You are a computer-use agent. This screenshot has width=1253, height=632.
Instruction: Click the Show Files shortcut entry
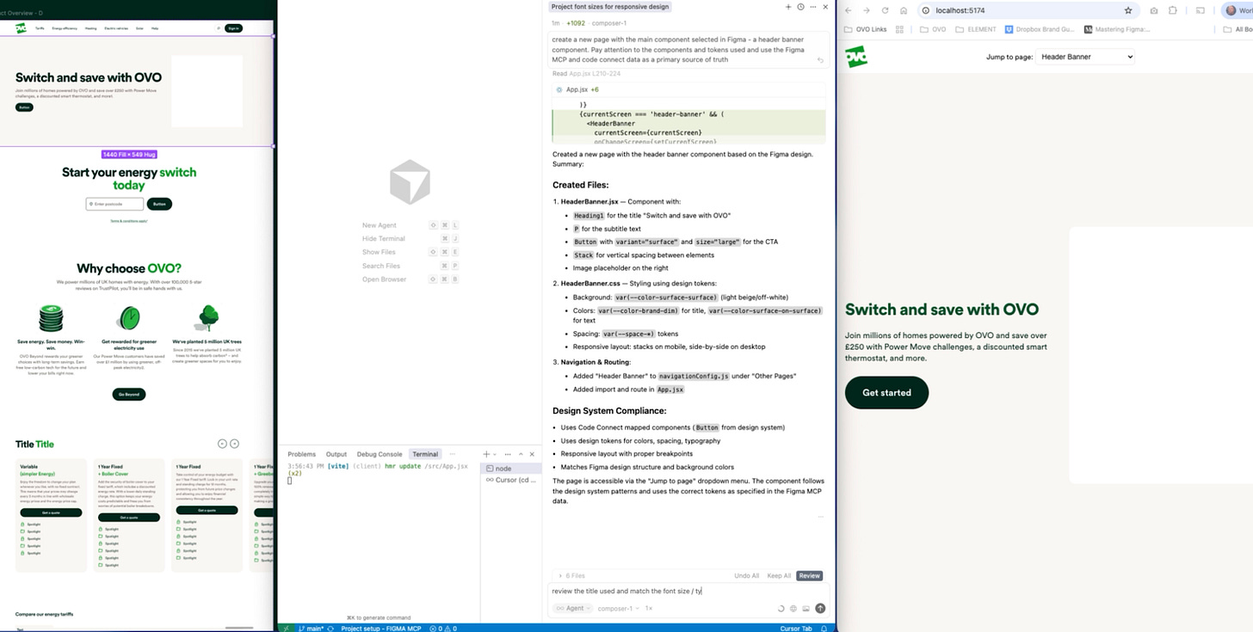point(410,252)
